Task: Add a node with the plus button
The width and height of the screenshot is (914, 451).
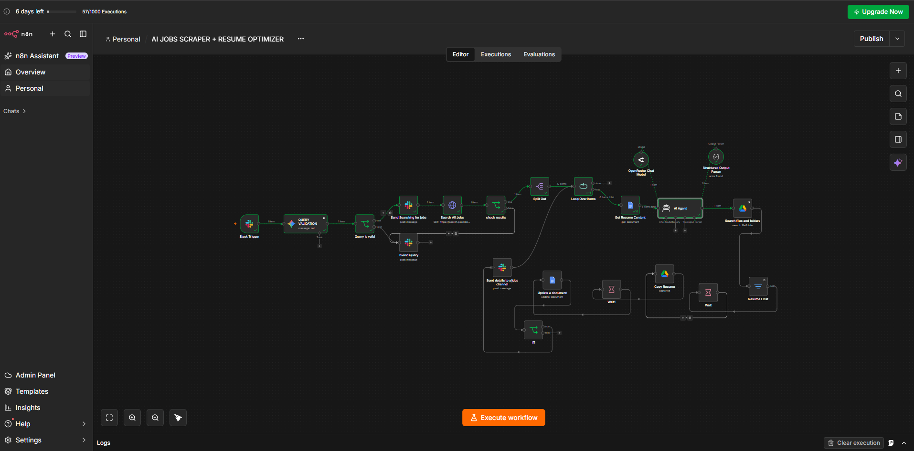Action: [898, 71]
